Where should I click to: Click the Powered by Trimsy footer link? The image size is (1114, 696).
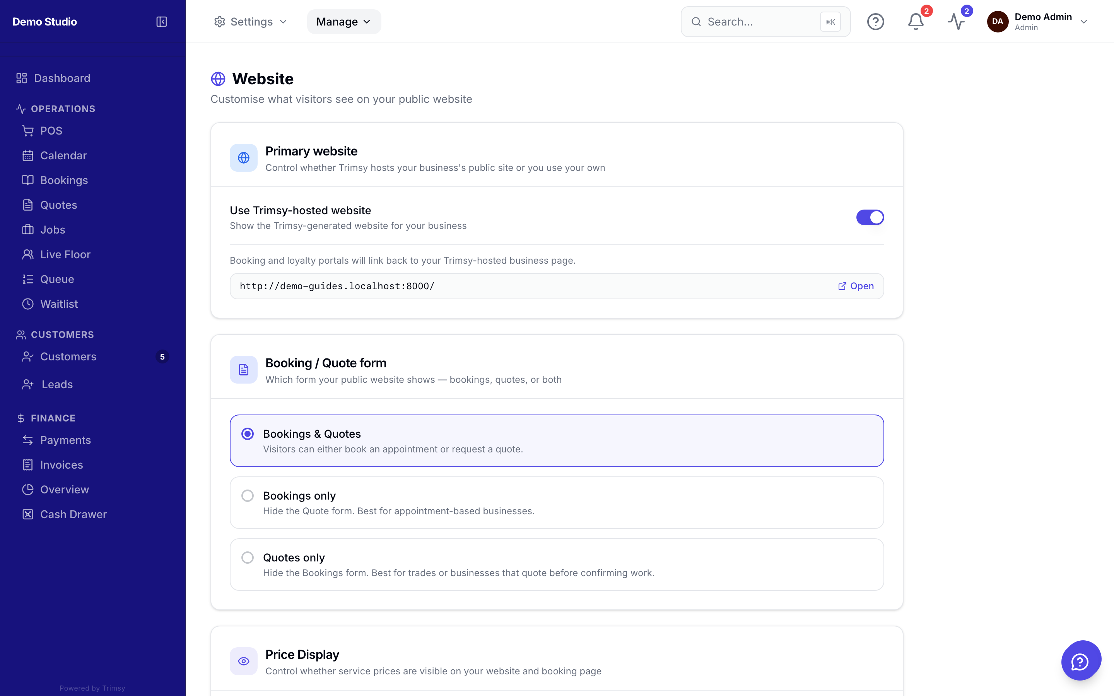(92, 688)
